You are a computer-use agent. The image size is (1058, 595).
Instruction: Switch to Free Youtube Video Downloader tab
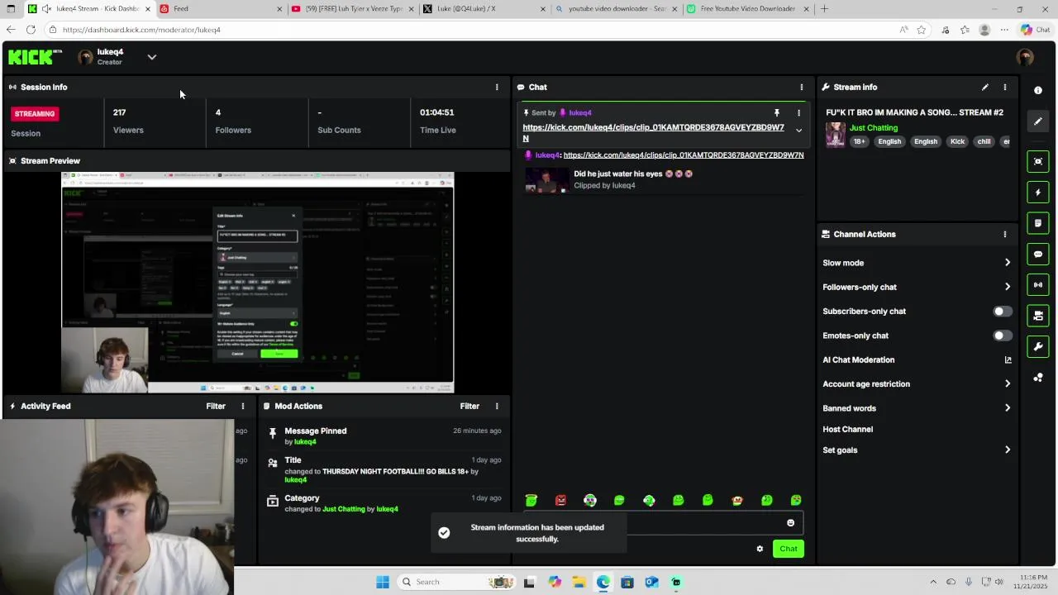[x=748, y=9]
